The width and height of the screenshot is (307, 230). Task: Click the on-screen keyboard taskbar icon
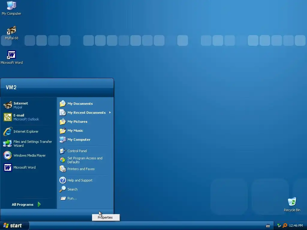(x=268, y=226)
